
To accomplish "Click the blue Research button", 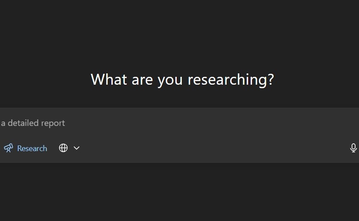I will 26,148.
